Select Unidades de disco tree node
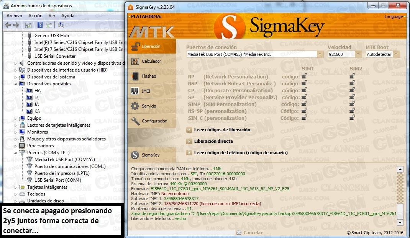 point(46,201)
